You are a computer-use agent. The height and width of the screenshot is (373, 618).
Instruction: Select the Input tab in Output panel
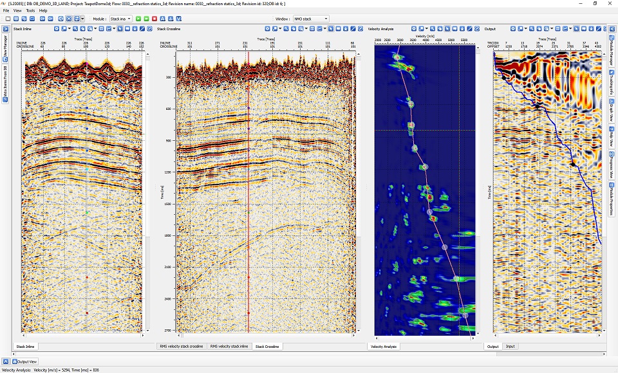510,347
